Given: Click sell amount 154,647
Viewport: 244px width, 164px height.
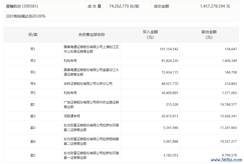Looking at the screenshot, I should 231,49.
